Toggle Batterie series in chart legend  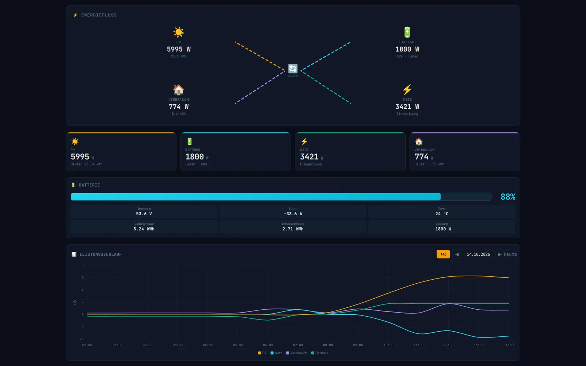(320, 353)
